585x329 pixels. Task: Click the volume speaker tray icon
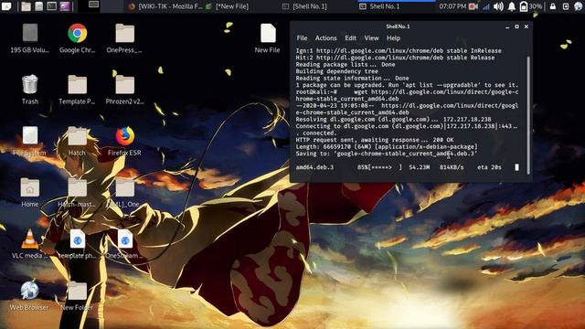pyautogui.click(x=498, y=6)
